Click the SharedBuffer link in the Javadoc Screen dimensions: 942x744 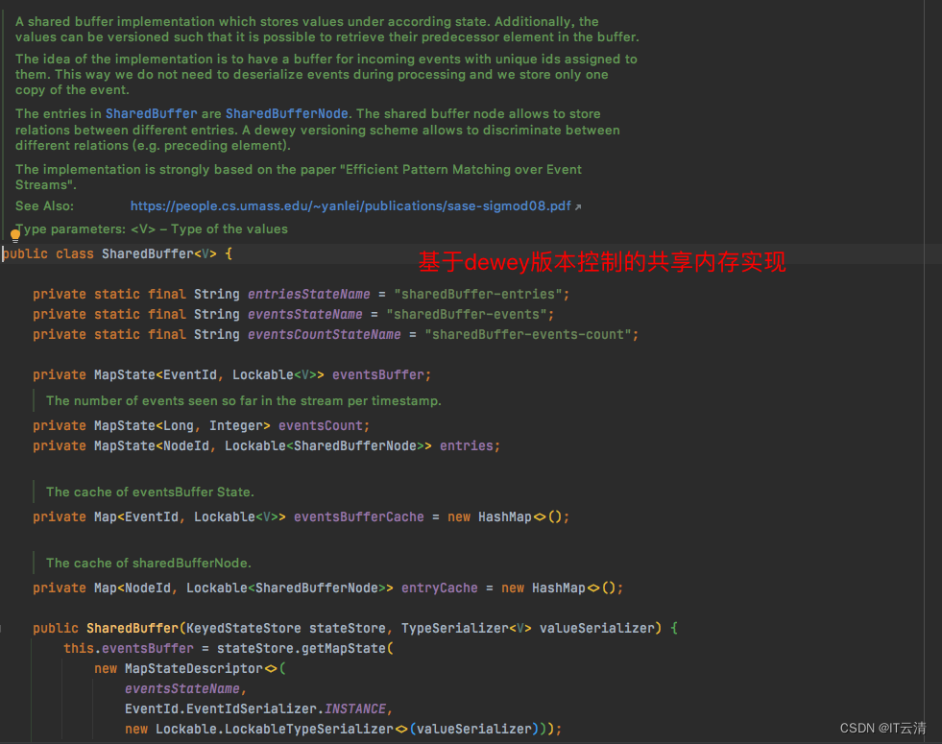click(152, 113)
